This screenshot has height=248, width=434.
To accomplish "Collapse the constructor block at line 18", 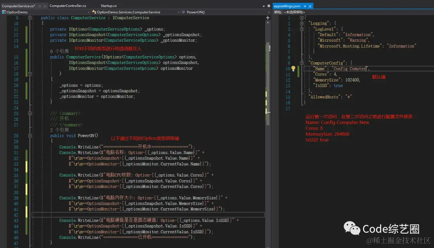I will 30,74.
